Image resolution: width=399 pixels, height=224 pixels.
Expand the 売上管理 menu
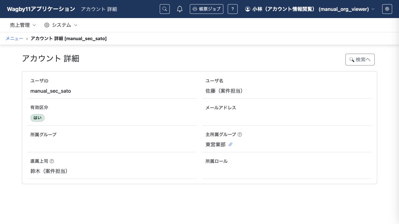tap(23, 25)
